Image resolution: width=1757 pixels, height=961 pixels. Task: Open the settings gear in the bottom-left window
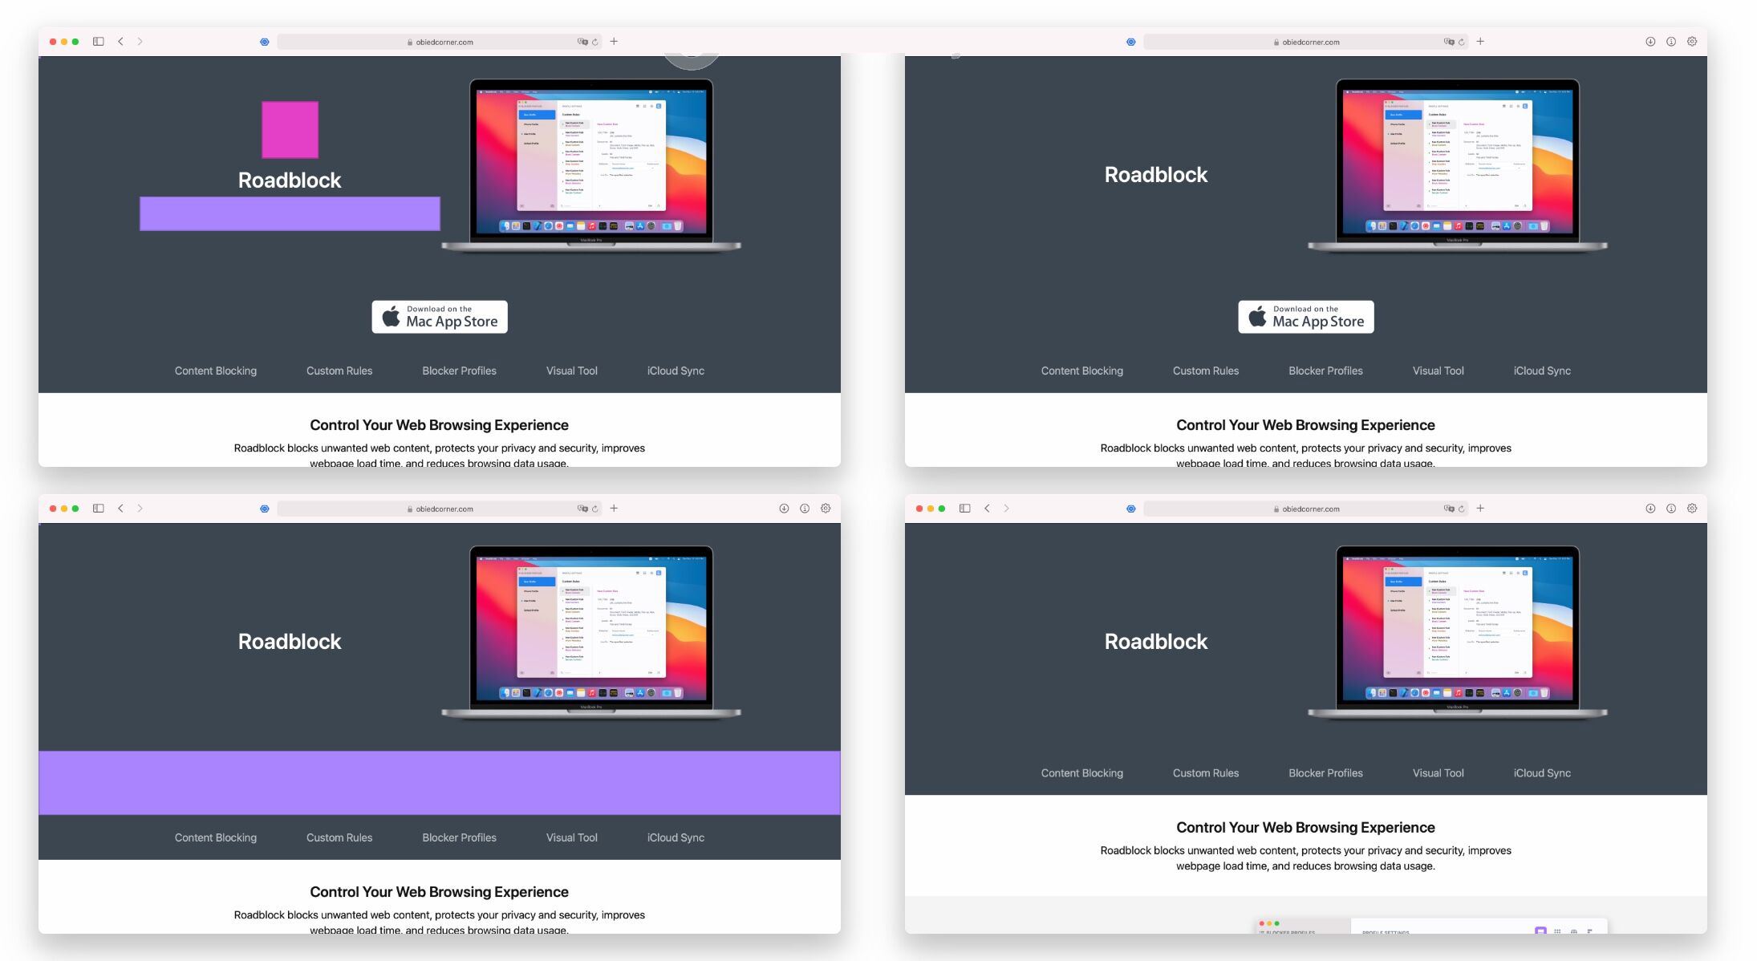[826, 509]
